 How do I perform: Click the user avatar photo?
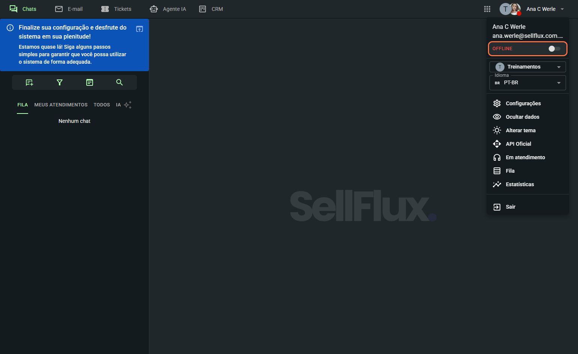(515, 9)
